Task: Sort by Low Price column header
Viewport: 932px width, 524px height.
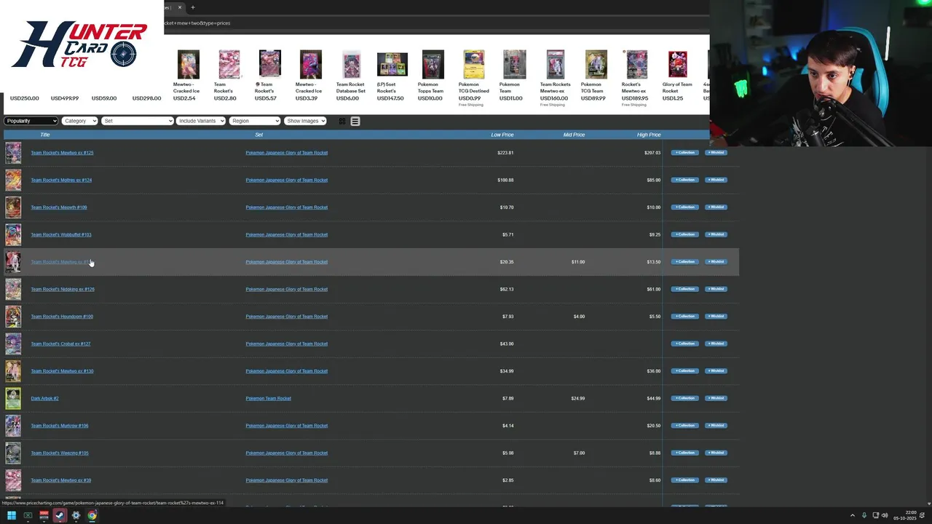Action: [x=502, y=135]
